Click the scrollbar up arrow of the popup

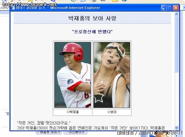pyautogui.click(x=176, y=14)
